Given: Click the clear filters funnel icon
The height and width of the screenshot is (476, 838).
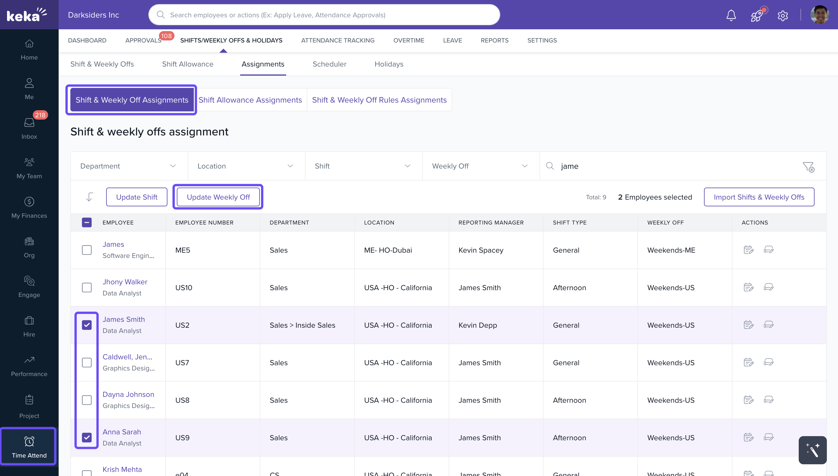Looking at the screenshot, I should 808,166.
